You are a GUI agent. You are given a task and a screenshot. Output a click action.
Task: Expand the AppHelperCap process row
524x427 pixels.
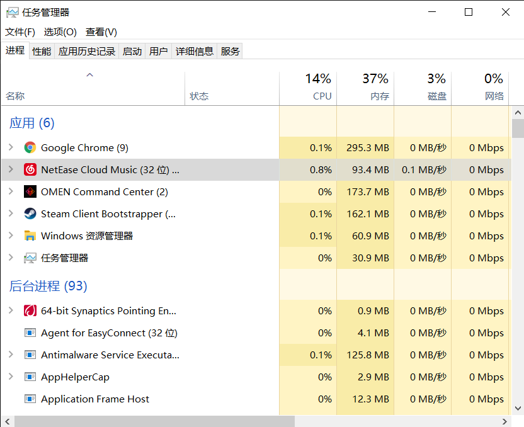point(10,377)
